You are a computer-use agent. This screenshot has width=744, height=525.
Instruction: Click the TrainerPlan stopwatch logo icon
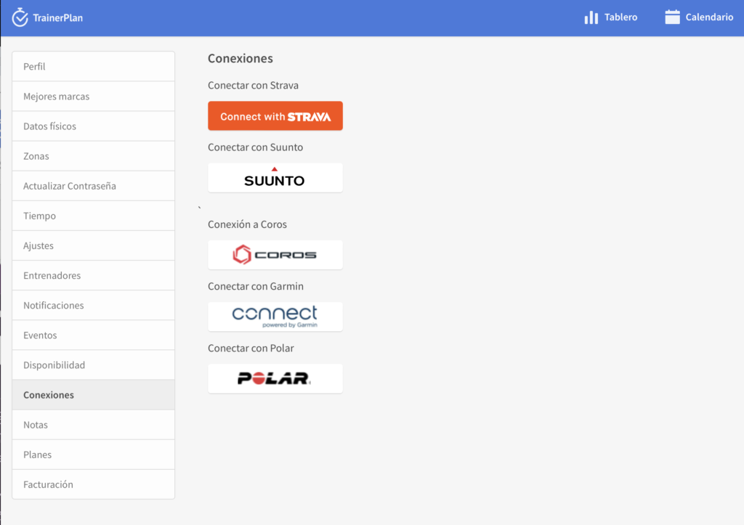20,17
